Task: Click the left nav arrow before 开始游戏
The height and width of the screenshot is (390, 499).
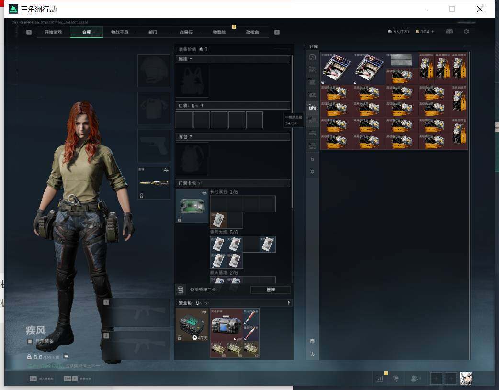Action: pyautogui.click(x=29, y=32)
